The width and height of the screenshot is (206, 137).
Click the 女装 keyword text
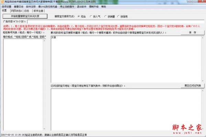pyautogui.click(x=54, y=37)
